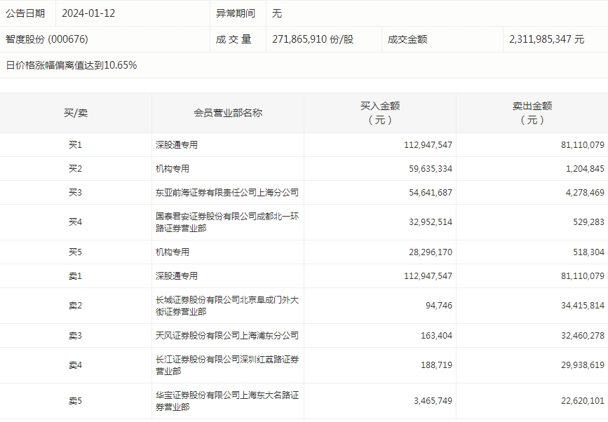Click buy amount 163,404
The image size is (608, 422).
437,336
